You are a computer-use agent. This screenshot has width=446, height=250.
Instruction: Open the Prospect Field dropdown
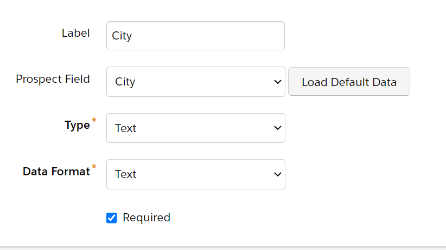[195, 82]
